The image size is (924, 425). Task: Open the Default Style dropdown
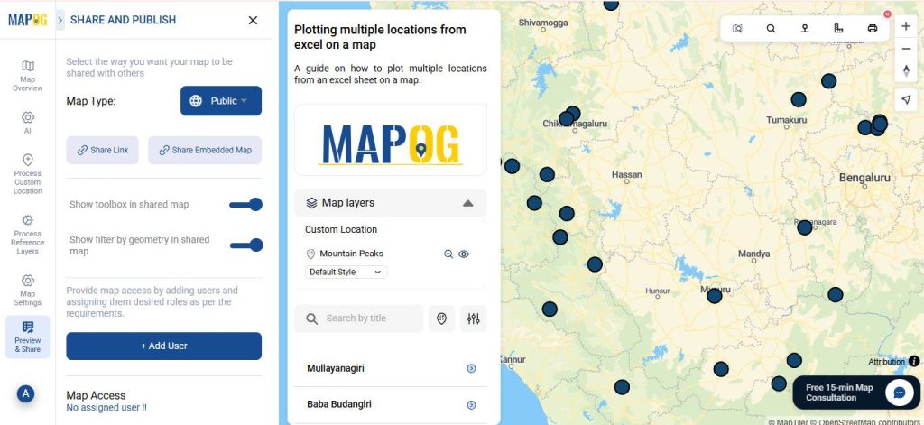point(346,272)
